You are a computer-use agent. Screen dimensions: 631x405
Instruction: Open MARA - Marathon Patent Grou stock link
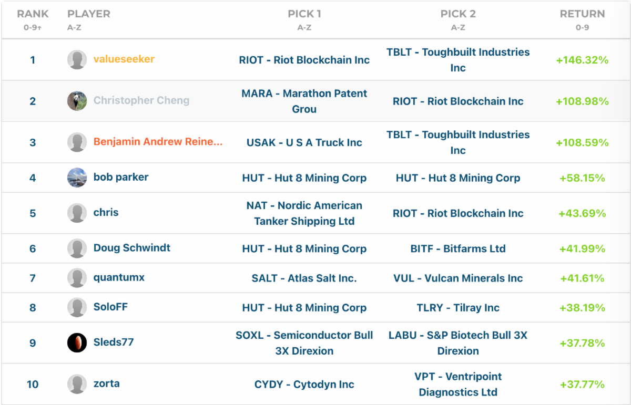[304, 101]
